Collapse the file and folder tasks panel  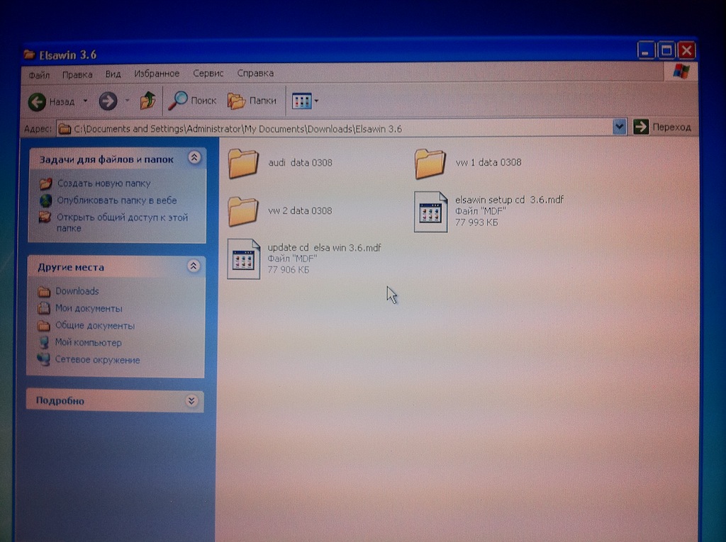coord(194,158)
